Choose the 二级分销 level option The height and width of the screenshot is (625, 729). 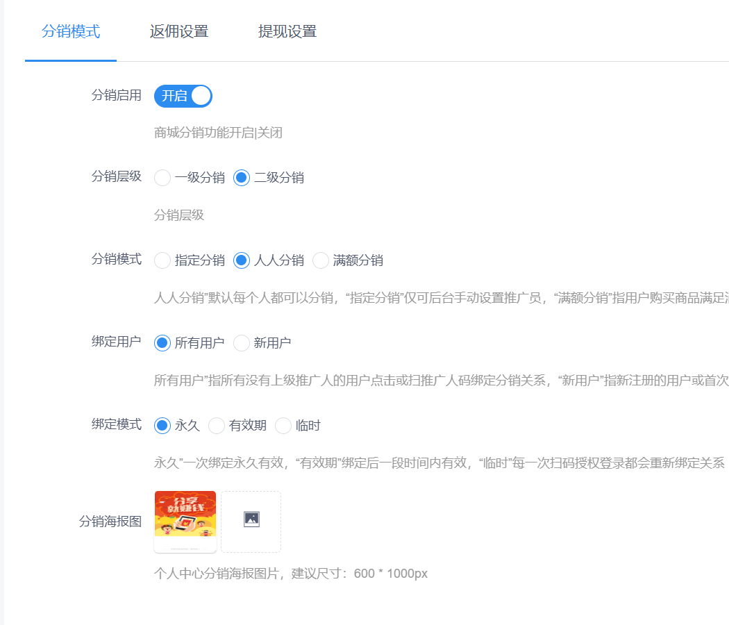point(242,178)
